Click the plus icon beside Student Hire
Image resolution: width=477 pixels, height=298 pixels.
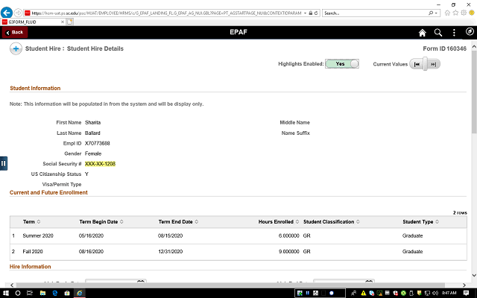click(x=16, y=48)
